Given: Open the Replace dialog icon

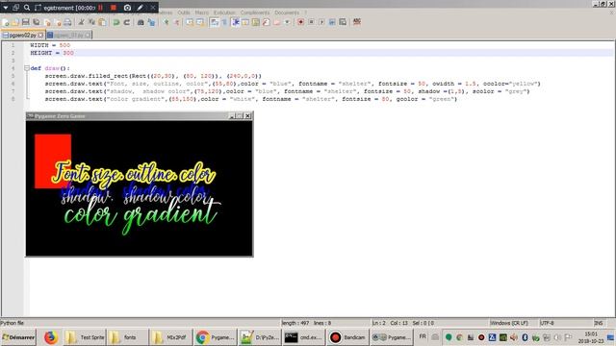Looking at the screenshot, I should 151,22.
